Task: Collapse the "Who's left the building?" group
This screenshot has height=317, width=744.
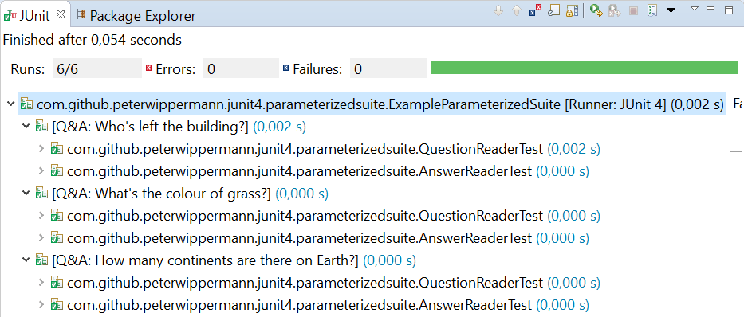Action: [x=26, y=127]
